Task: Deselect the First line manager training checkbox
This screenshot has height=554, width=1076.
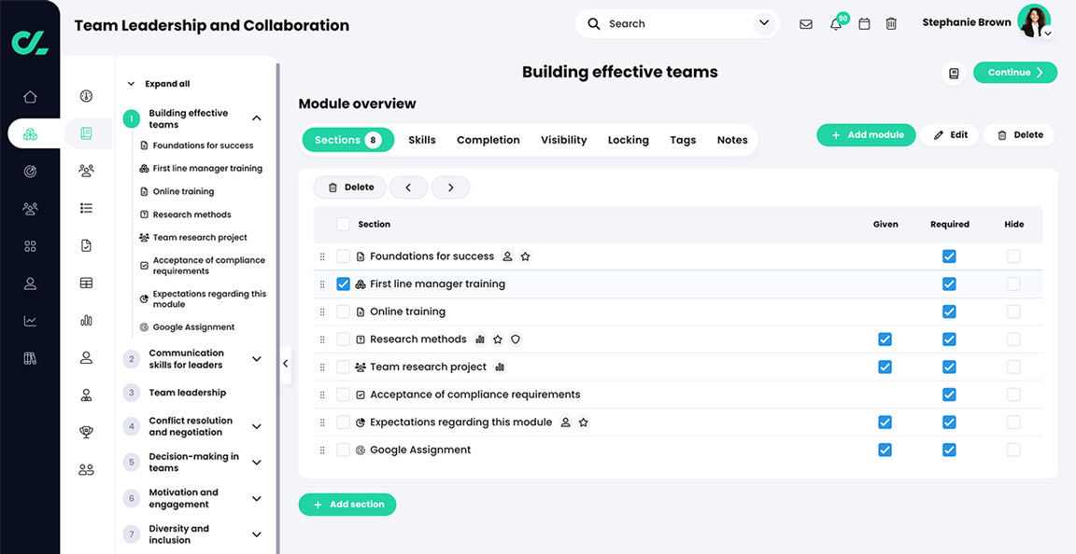Action: coord(344,284)
